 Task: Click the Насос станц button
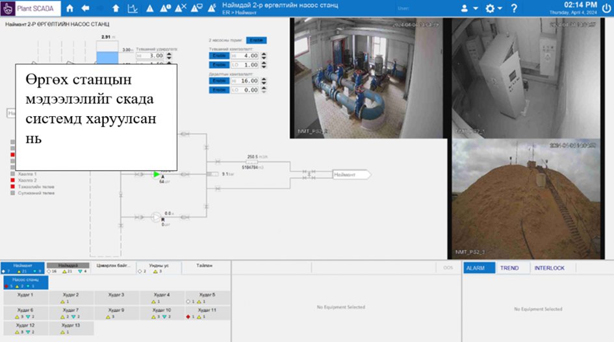click(x=26, y=282)
